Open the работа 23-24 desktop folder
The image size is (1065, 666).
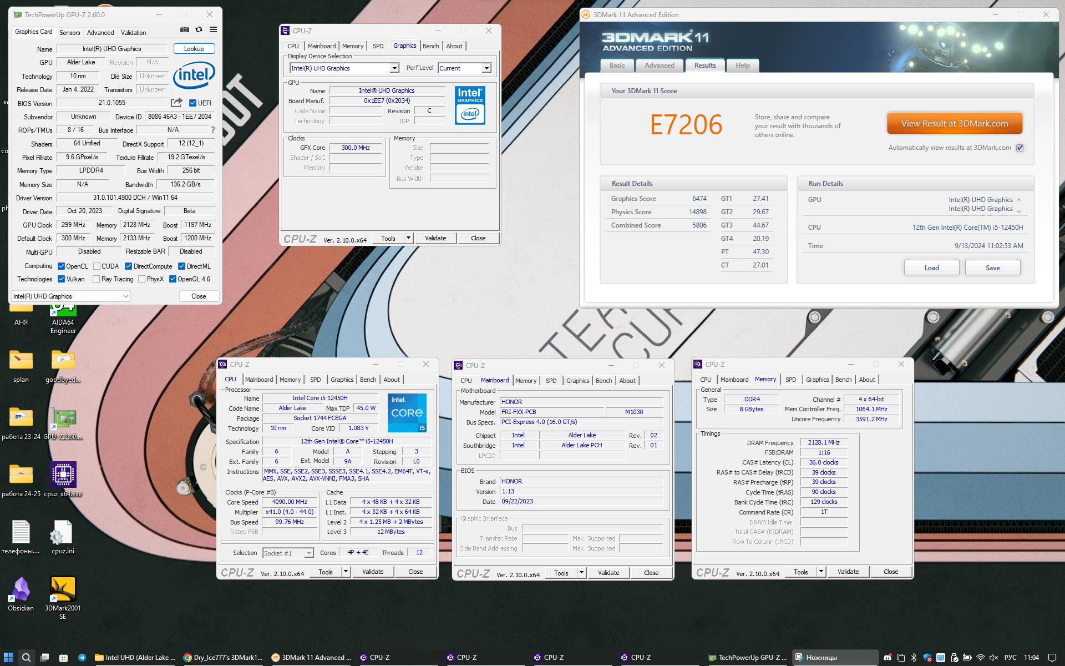click(21, 423)
